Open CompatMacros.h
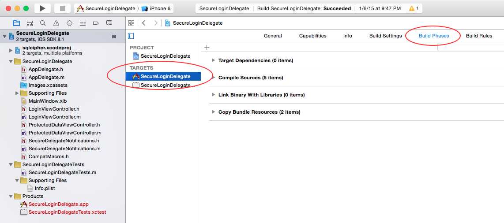 coord(49,156)
